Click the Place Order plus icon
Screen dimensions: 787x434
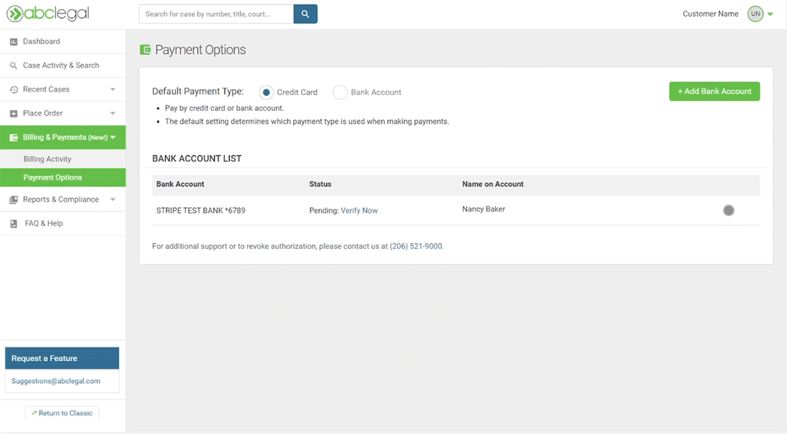click(x=13, y=113)
